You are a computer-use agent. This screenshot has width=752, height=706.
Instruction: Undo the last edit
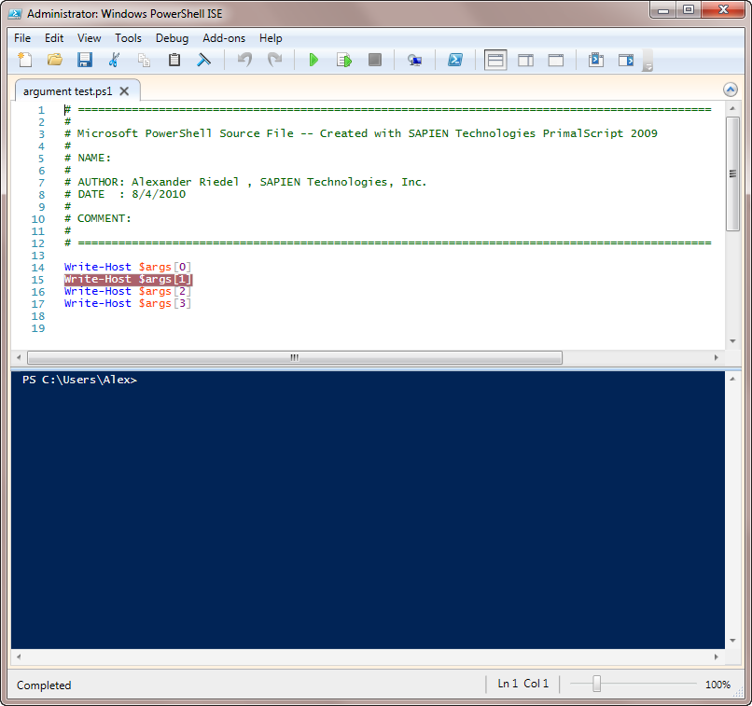[244, 60]
